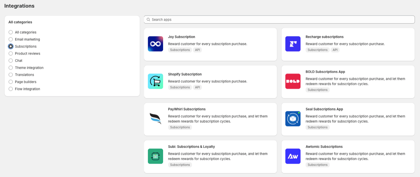The height and width of the screenshot is (177, 420).
Task: Click the BOLD Subscriptions description text
Action: (x=355, y=81)
